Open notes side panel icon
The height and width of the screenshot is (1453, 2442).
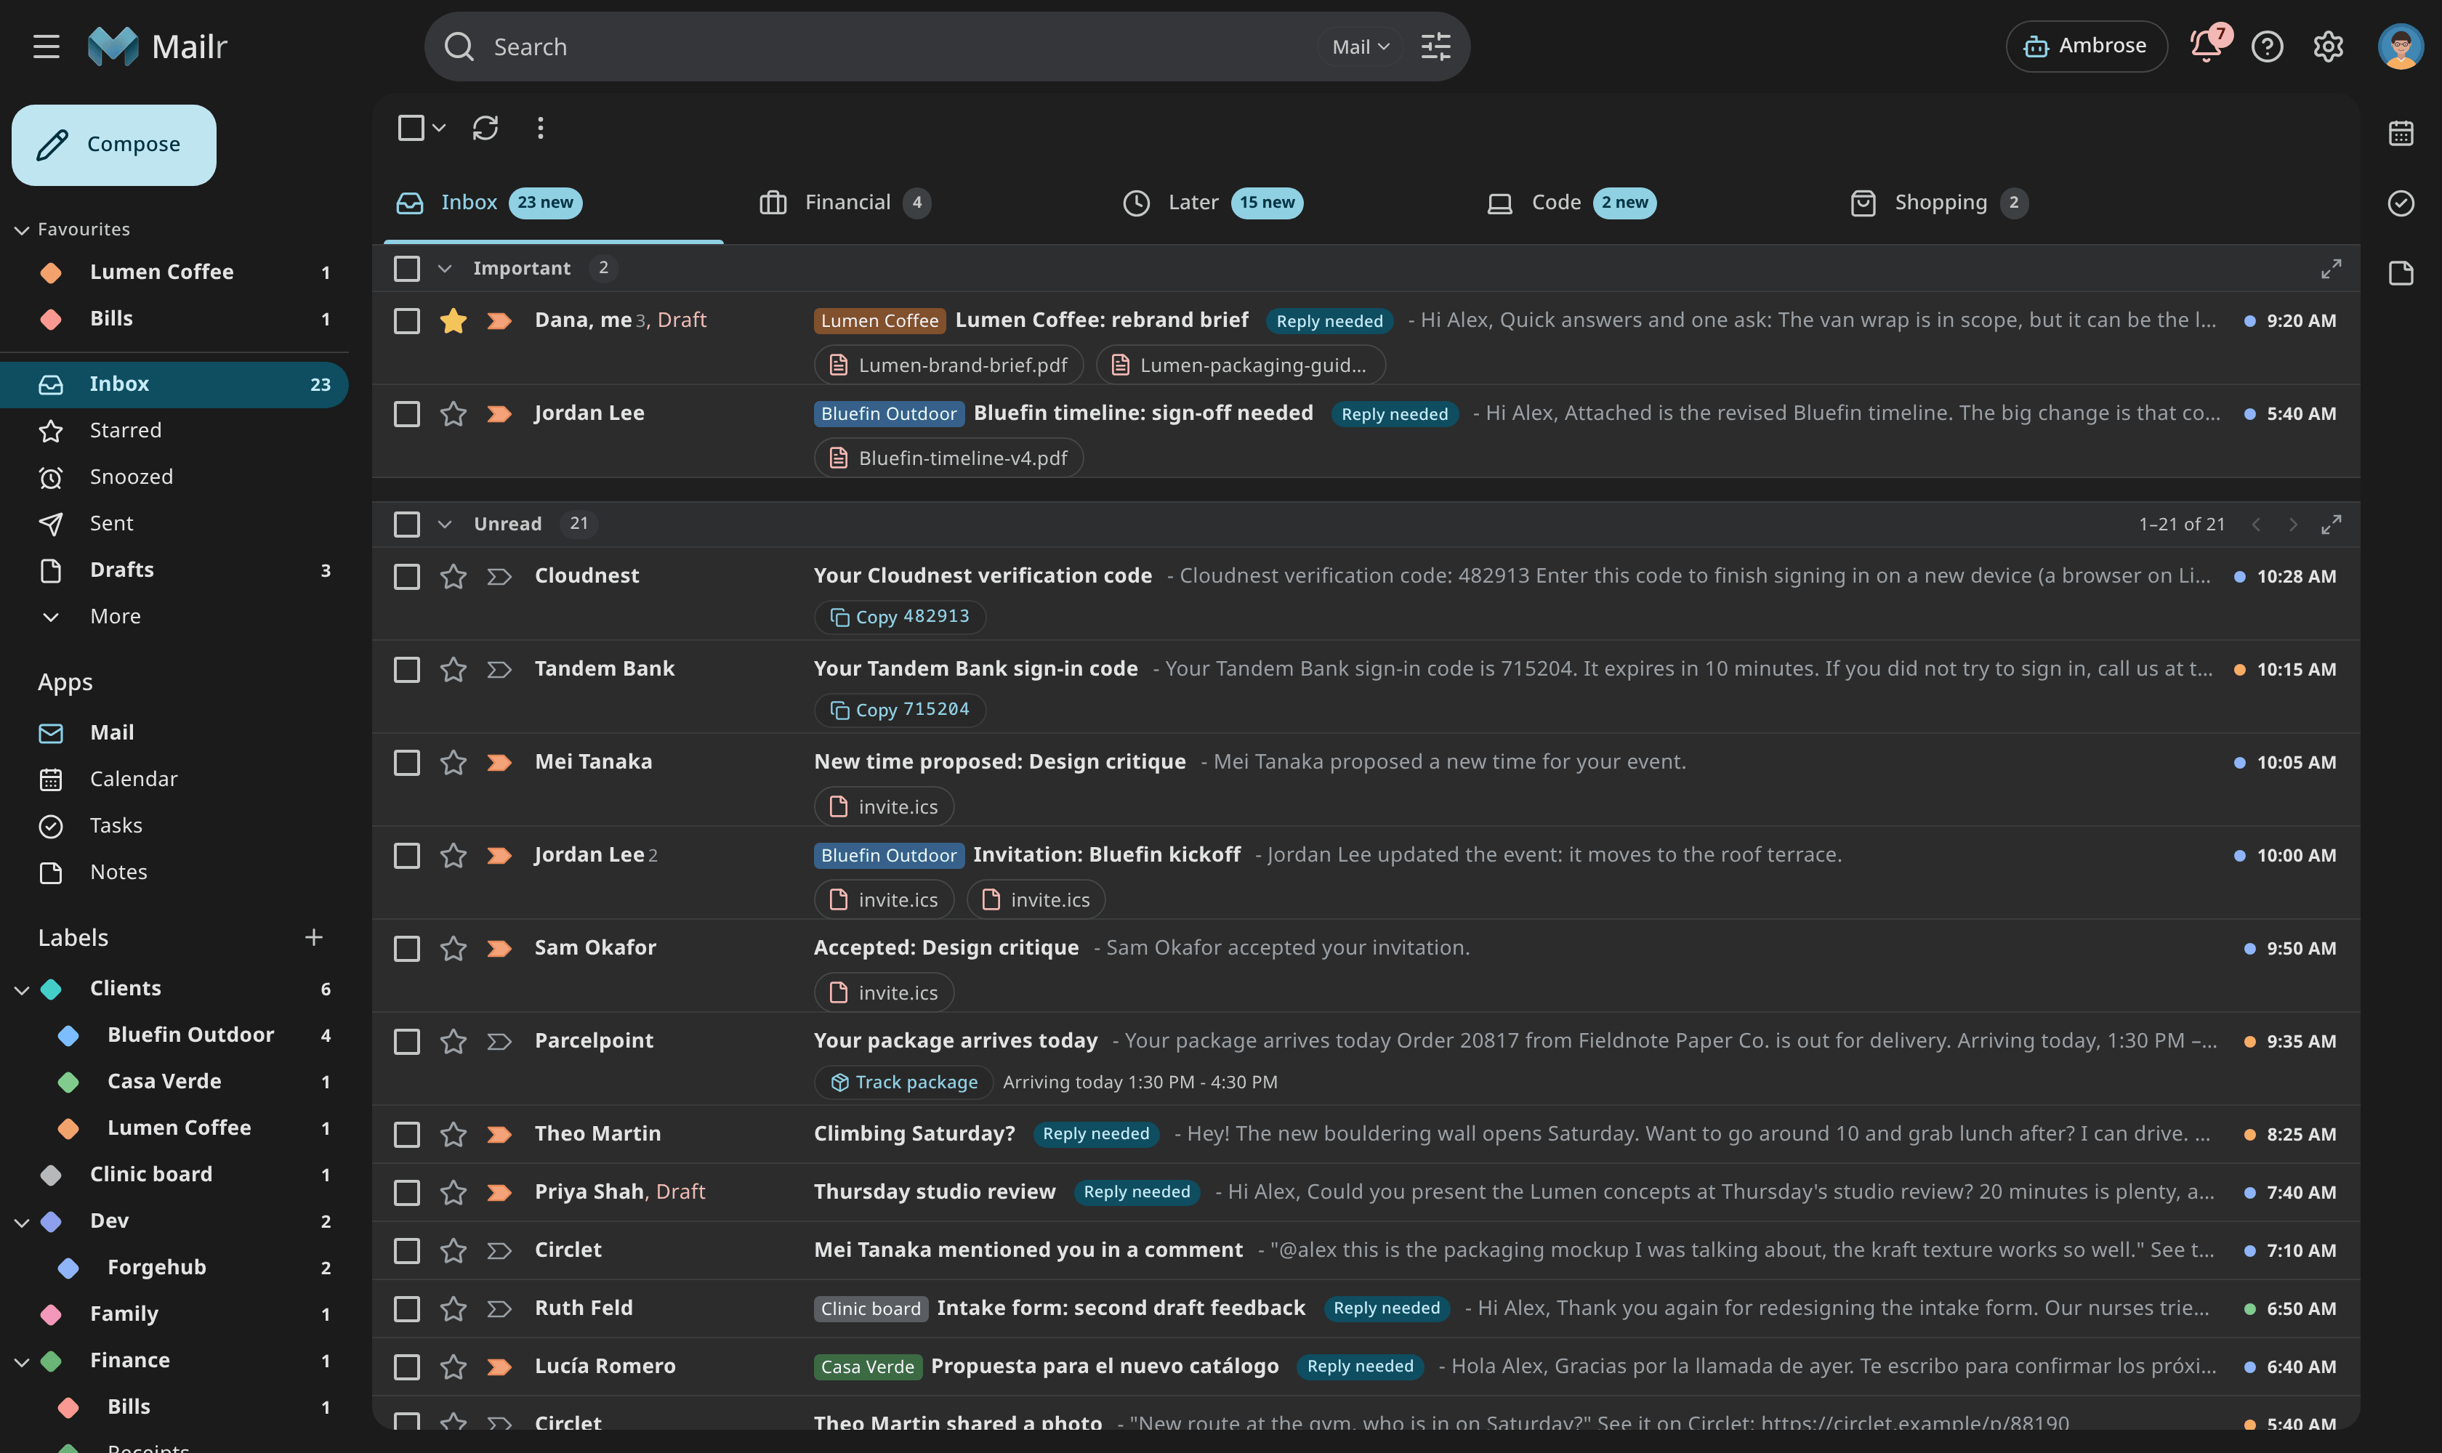(2400, 272)
